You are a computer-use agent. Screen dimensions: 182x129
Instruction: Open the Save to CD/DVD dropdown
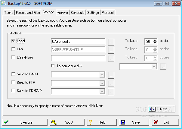tap(102, 91)
